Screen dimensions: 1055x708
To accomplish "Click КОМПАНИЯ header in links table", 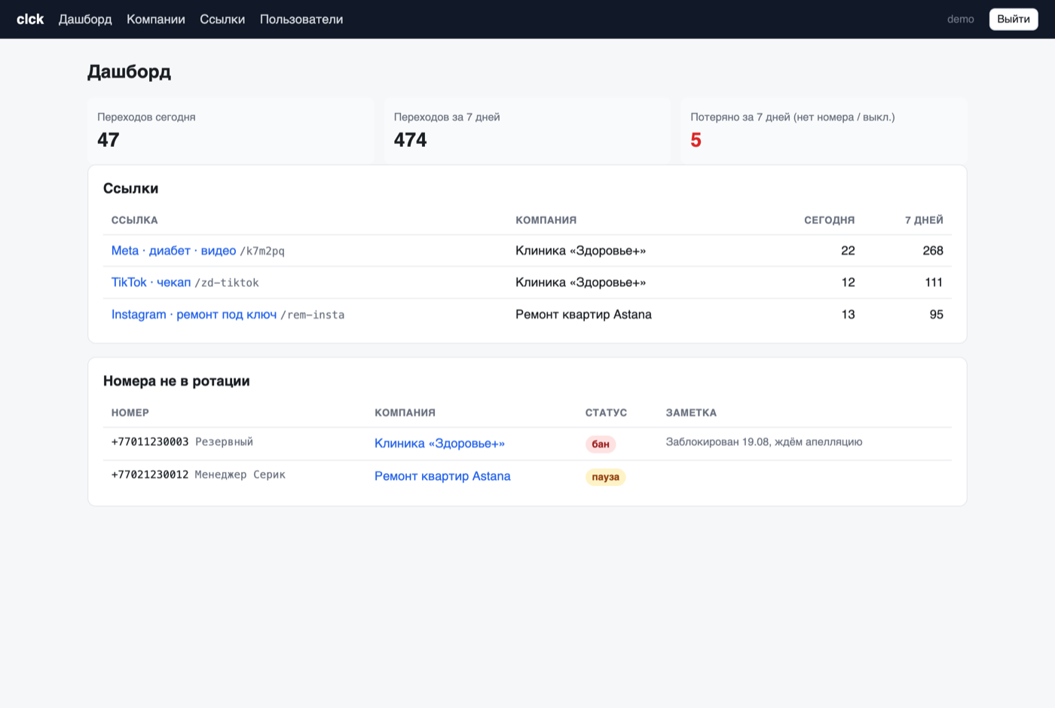I will [x=546, y=220].
